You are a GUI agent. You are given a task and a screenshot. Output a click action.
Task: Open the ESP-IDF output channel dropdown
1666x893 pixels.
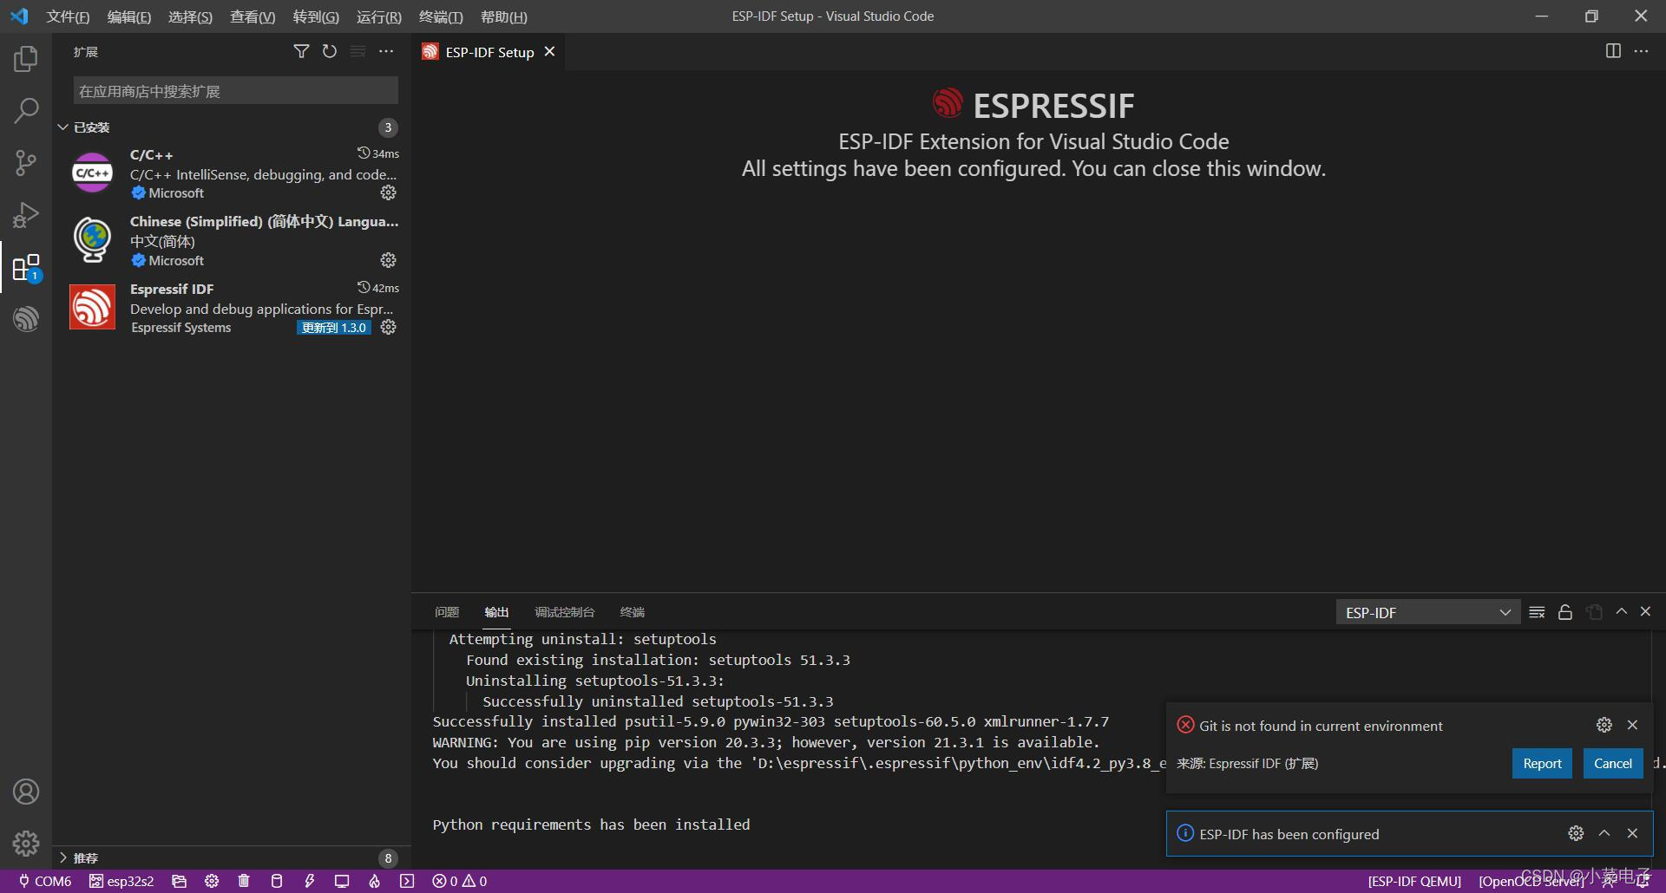[1427, 612]
